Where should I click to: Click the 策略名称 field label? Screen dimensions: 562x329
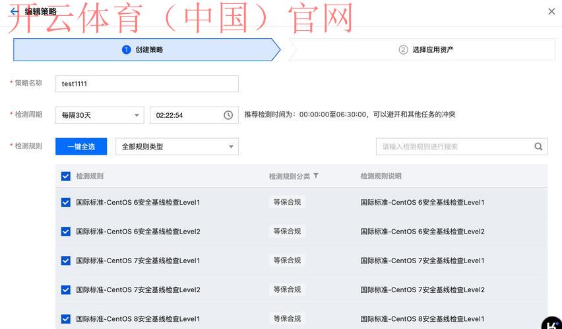click(28, 83)
